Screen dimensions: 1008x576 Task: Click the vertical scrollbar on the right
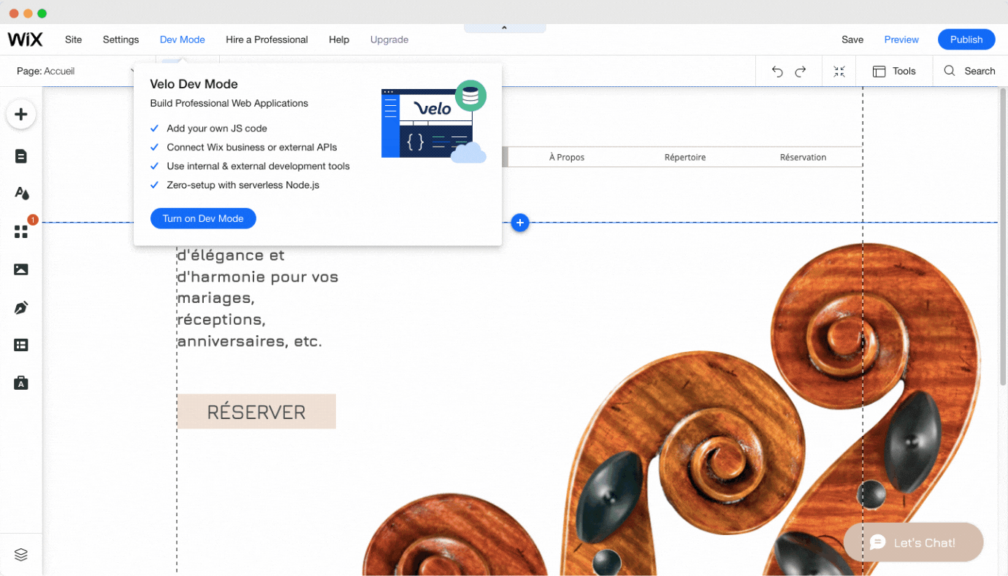(1003, 237)
